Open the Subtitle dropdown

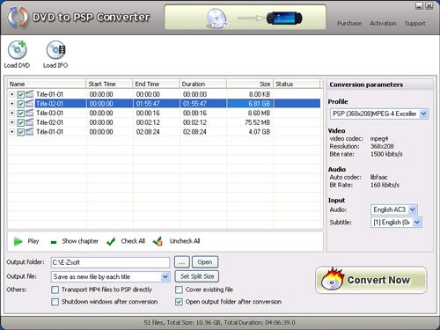tap(417, 223)
